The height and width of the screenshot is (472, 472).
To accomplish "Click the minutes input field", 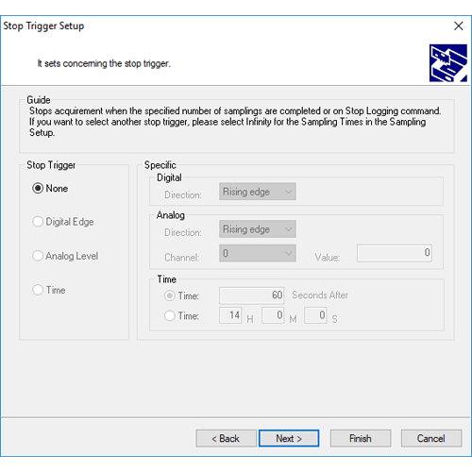I will (273, 315).
